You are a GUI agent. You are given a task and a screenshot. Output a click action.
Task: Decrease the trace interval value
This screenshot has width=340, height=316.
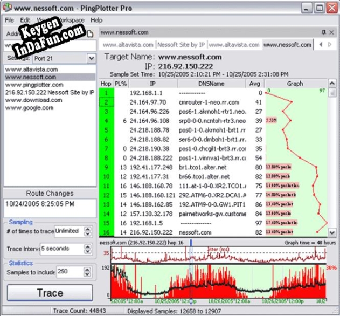coord(88,251)
